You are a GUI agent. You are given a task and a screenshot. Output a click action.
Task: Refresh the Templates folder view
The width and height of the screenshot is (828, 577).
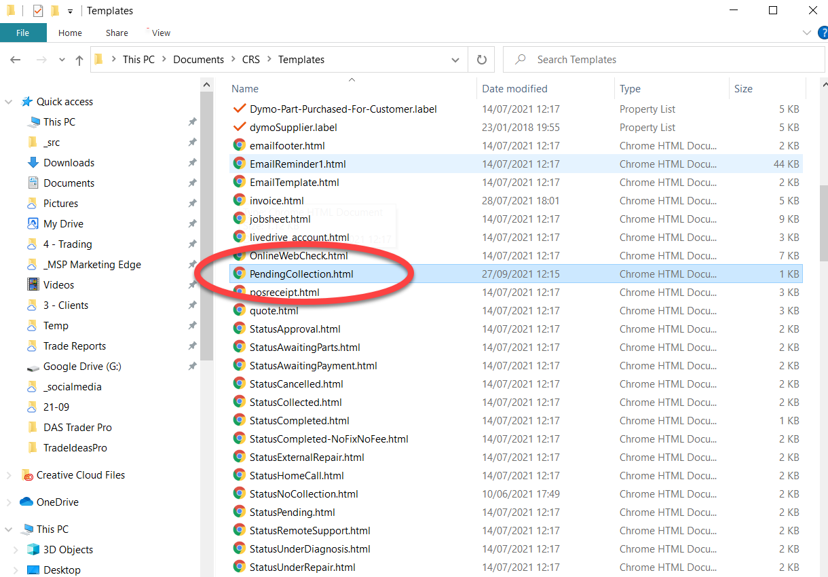482,60
